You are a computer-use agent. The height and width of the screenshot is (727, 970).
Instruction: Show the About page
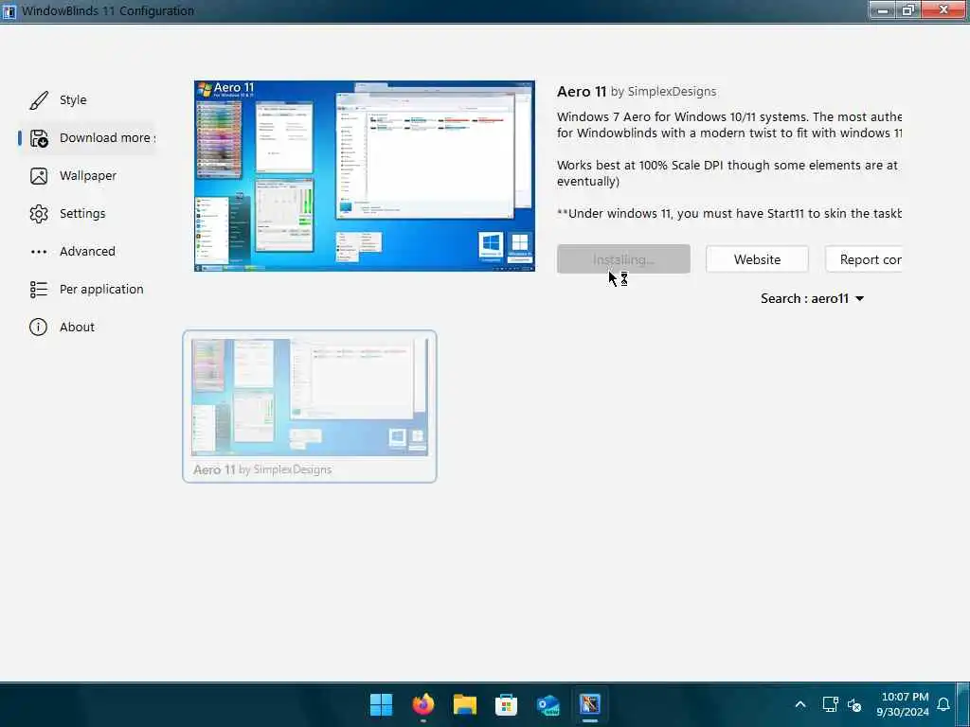point(78,327)
